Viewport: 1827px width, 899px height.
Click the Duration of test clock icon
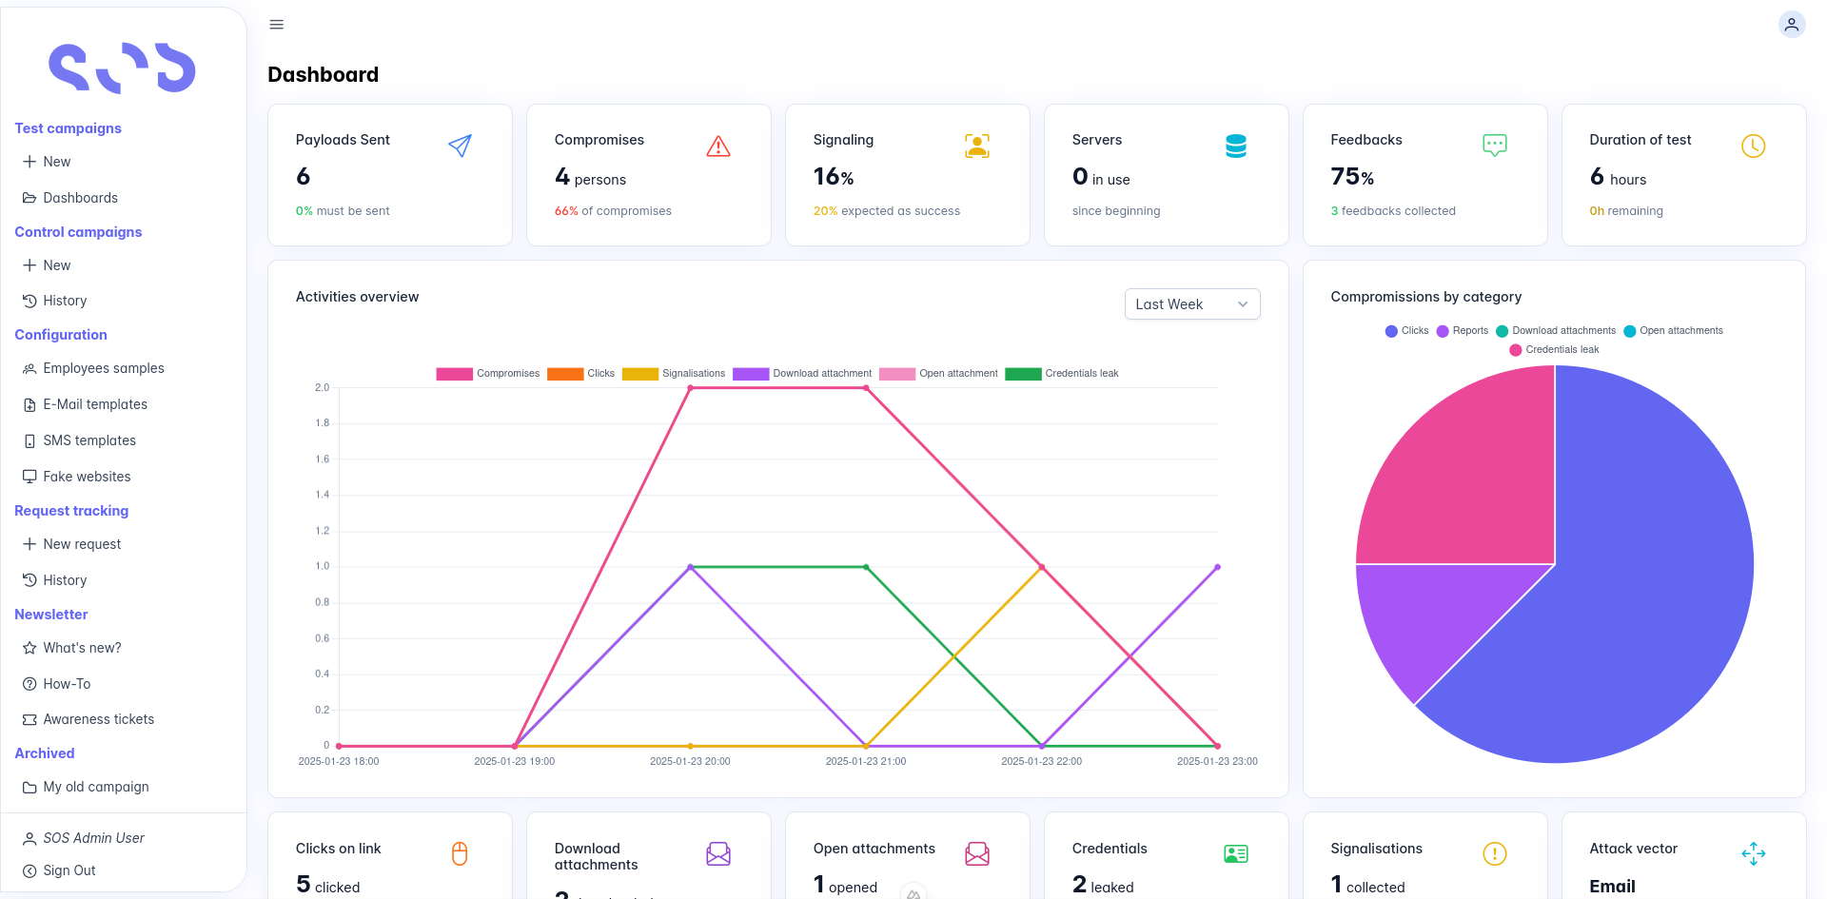coord(1753,146)
